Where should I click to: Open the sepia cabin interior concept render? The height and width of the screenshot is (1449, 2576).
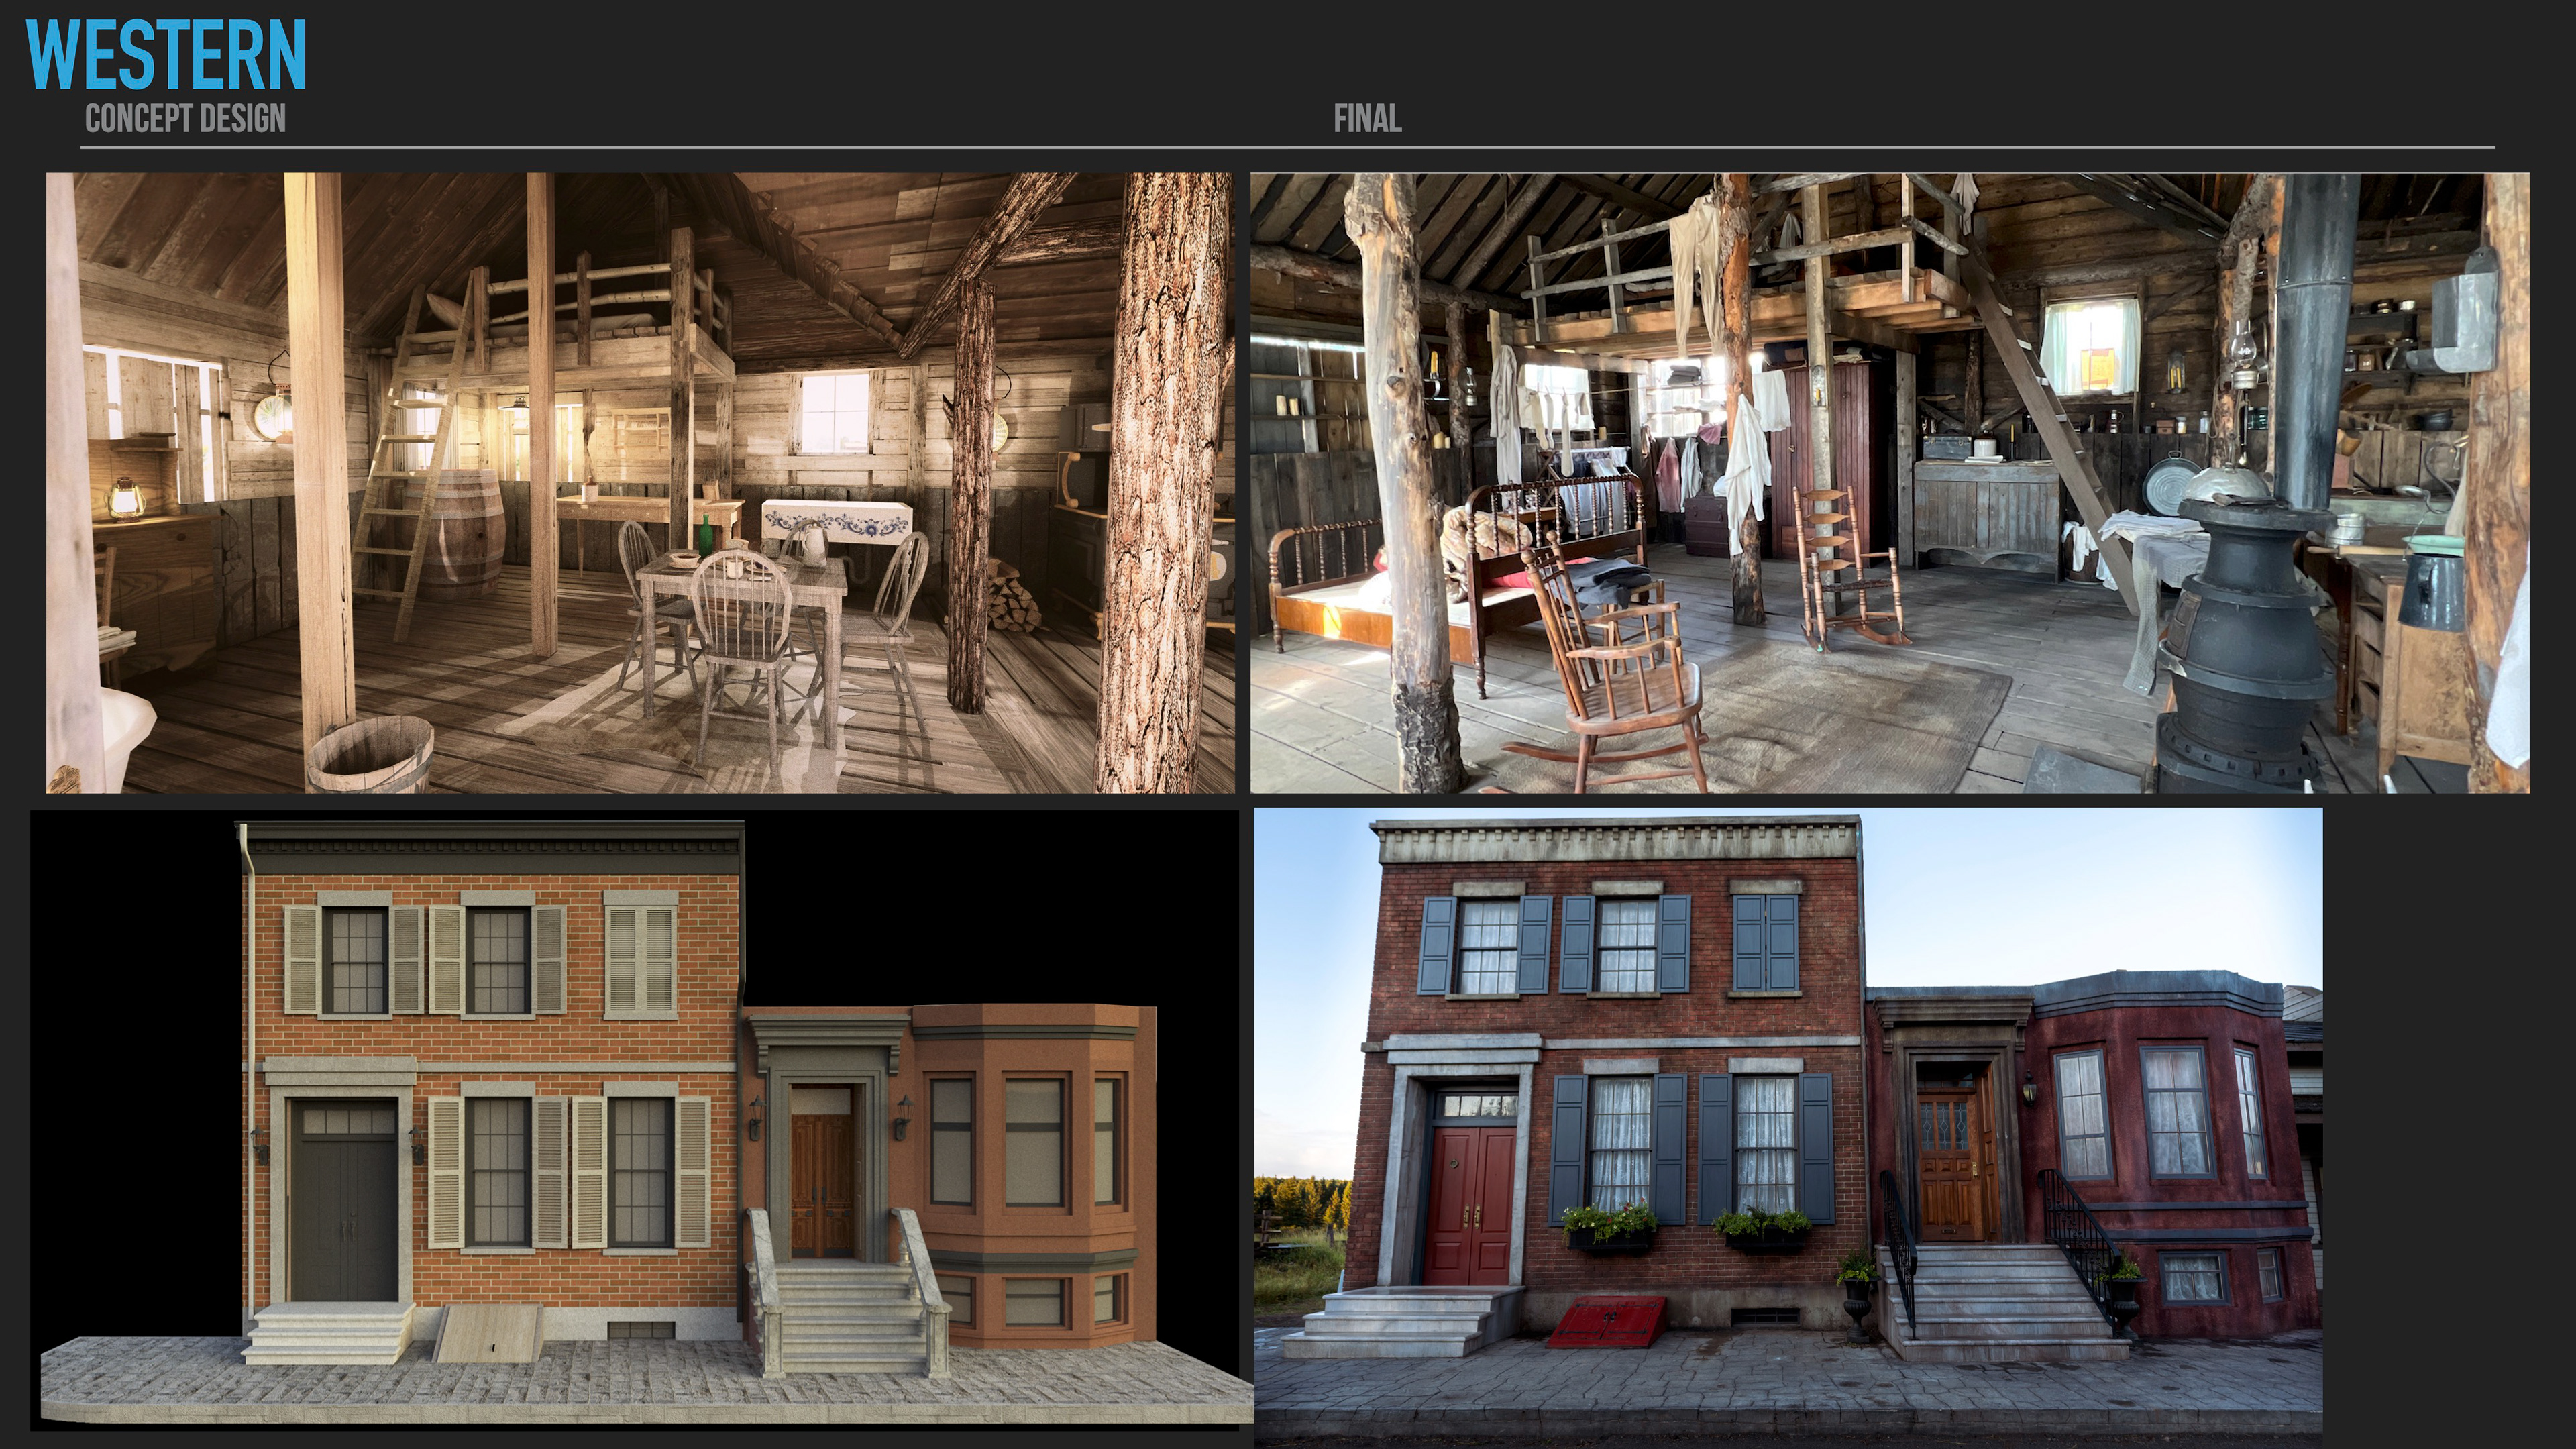point(640,483)
